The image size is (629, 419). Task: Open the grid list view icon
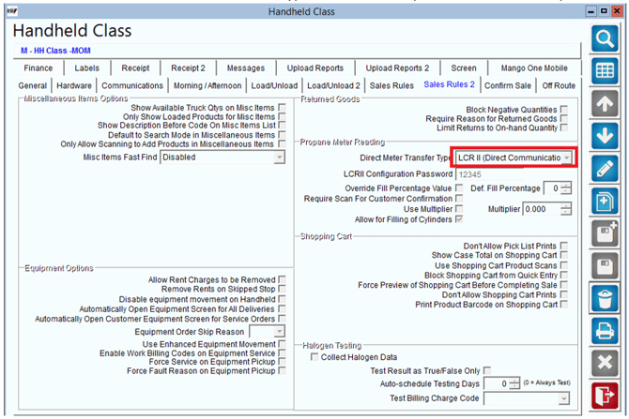(605, 71)
